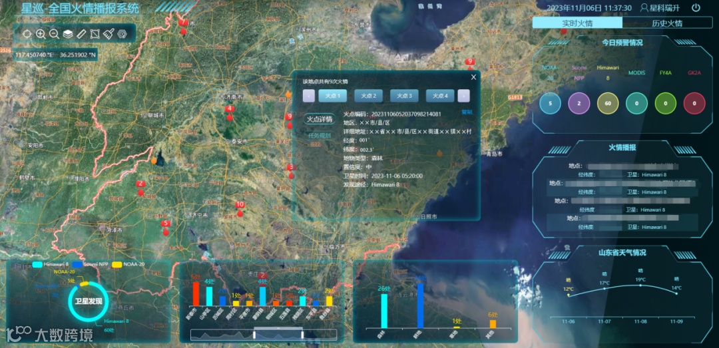The height and width of the screenshot is (348, 719).
Task: Select the area measure polygon tool
Action: pos(95,33)
